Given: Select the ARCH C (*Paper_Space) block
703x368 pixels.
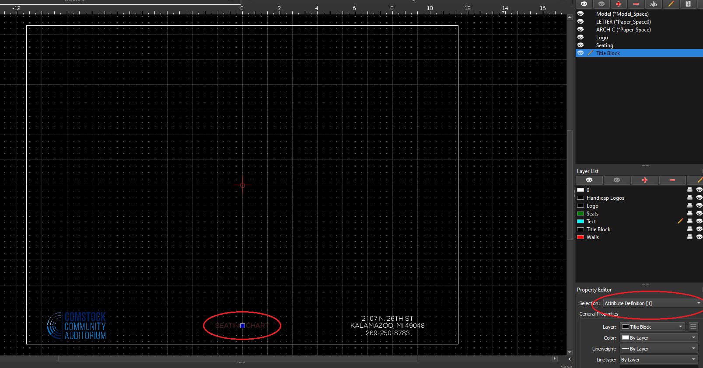Looking at the screenshot, I should [x=623, y=30].
